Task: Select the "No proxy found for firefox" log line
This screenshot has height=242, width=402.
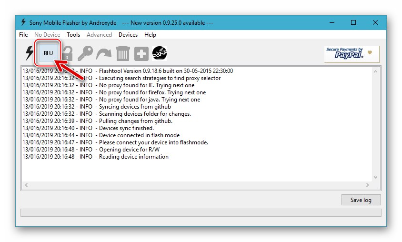Action: (114, 92)
